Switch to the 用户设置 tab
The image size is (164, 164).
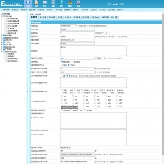point(43,17)
